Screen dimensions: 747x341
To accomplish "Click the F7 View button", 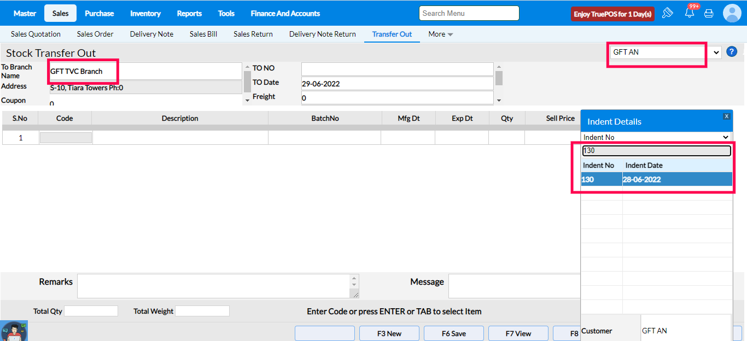I will (518, 333).
